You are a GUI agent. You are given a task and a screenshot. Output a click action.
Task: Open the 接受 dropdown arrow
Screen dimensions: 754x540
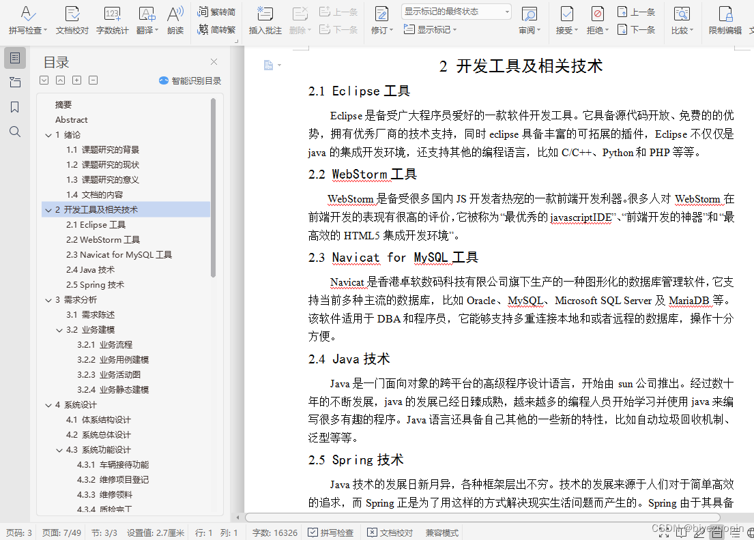(x=576, y=30)
